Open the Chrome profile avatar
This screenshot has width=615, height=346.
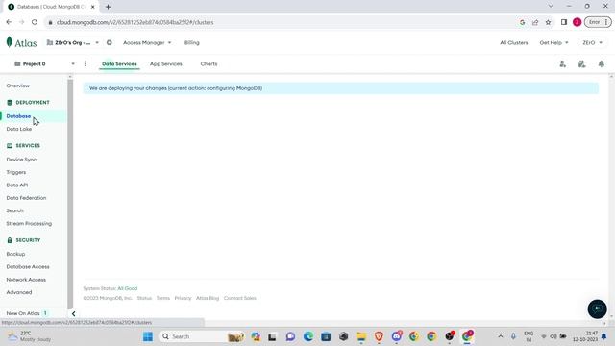coord(577,22)
